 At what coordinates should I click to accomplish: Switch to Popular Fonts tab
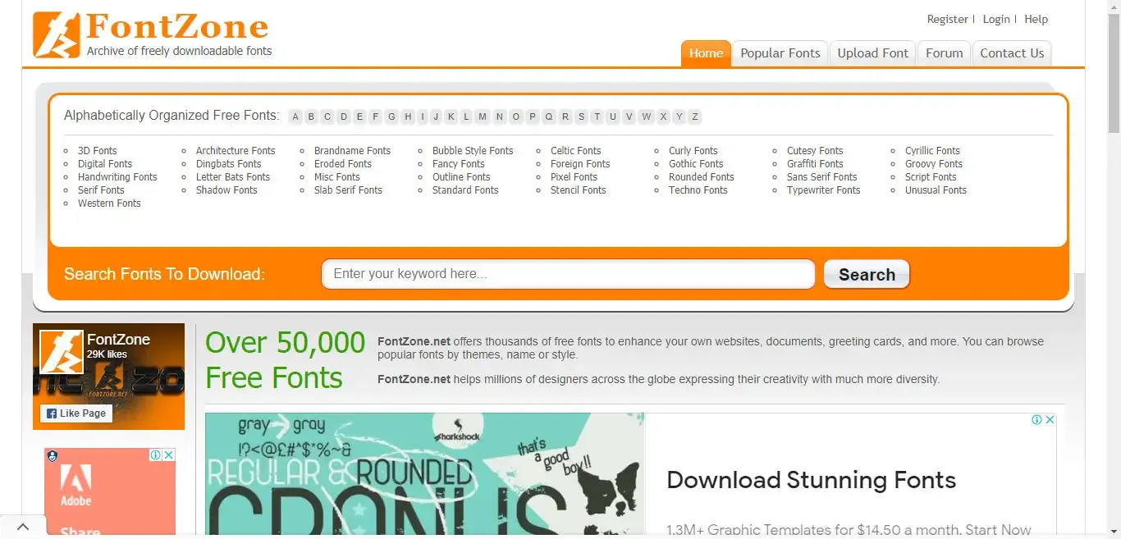click(x=780, y=53)
